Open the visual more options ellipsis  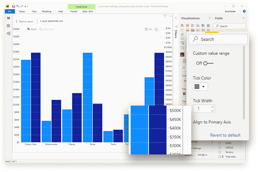coord(170,16)
